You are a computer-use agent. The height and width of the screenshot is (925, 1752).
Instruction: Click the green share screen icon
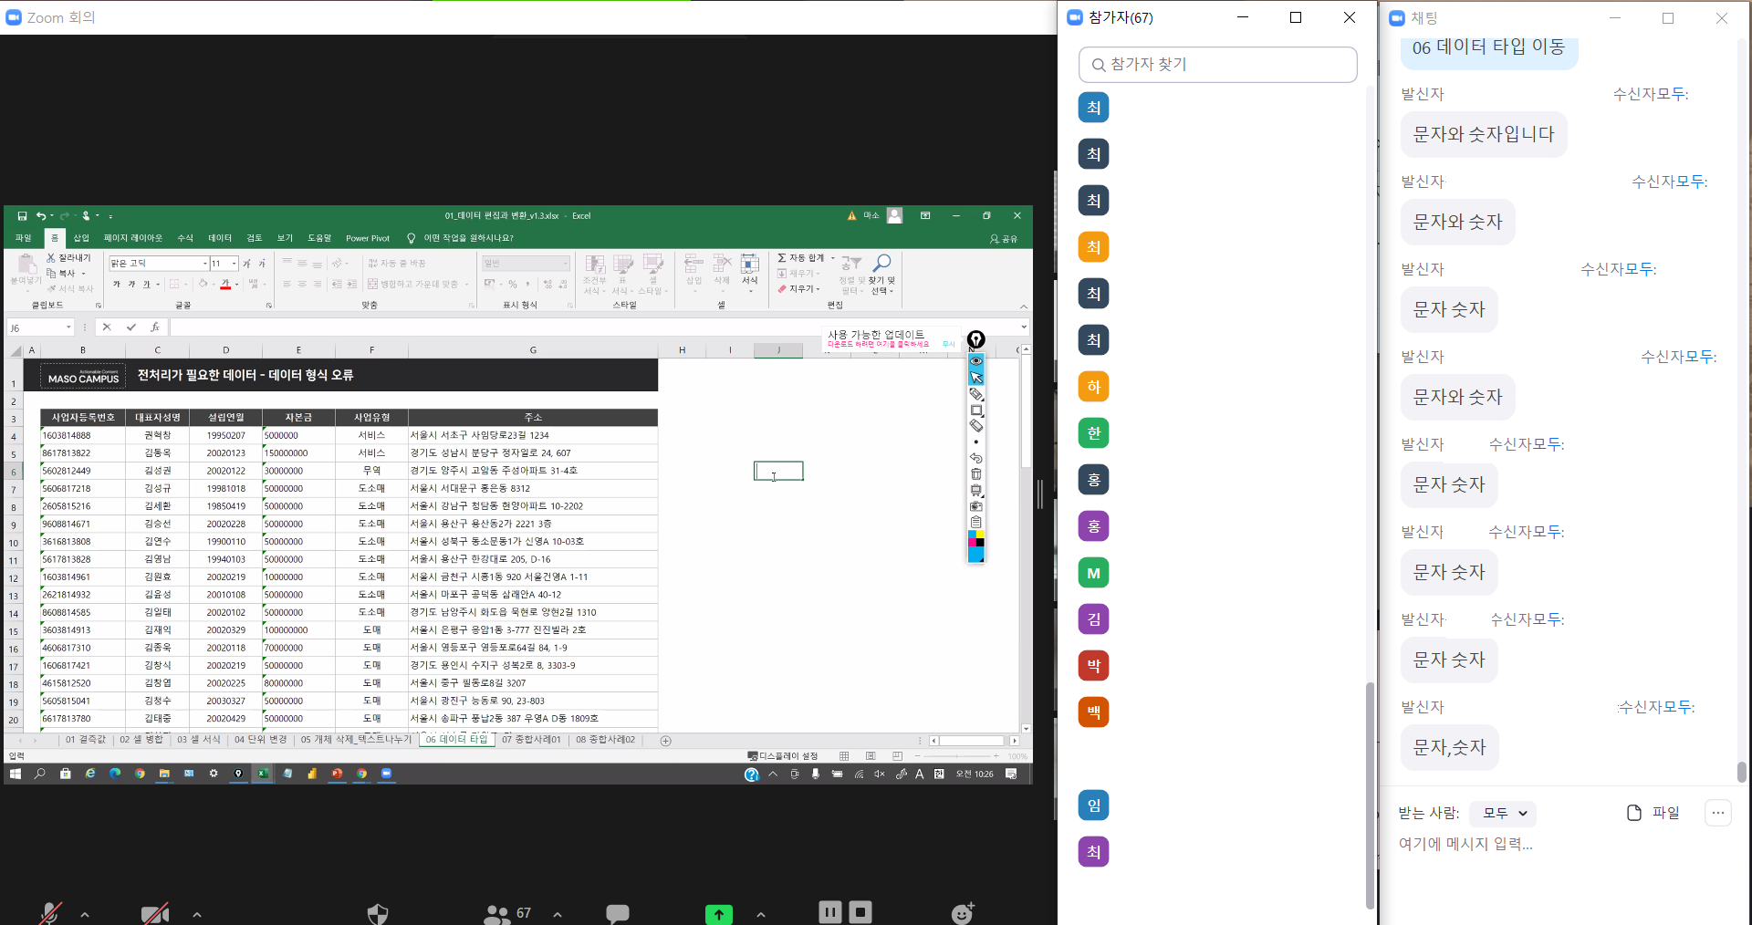click(x=719, y=913)
